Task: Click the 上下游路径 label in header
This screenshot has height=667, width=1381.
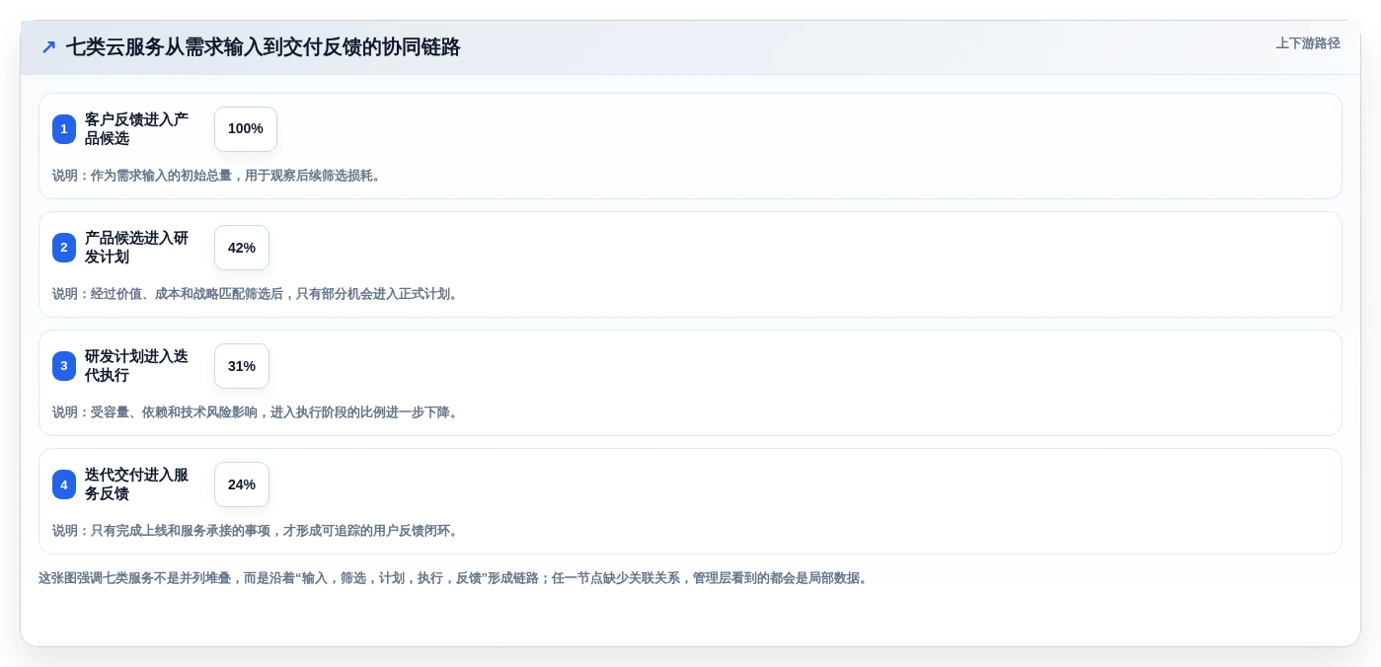Action: (x=1308, y=43)
